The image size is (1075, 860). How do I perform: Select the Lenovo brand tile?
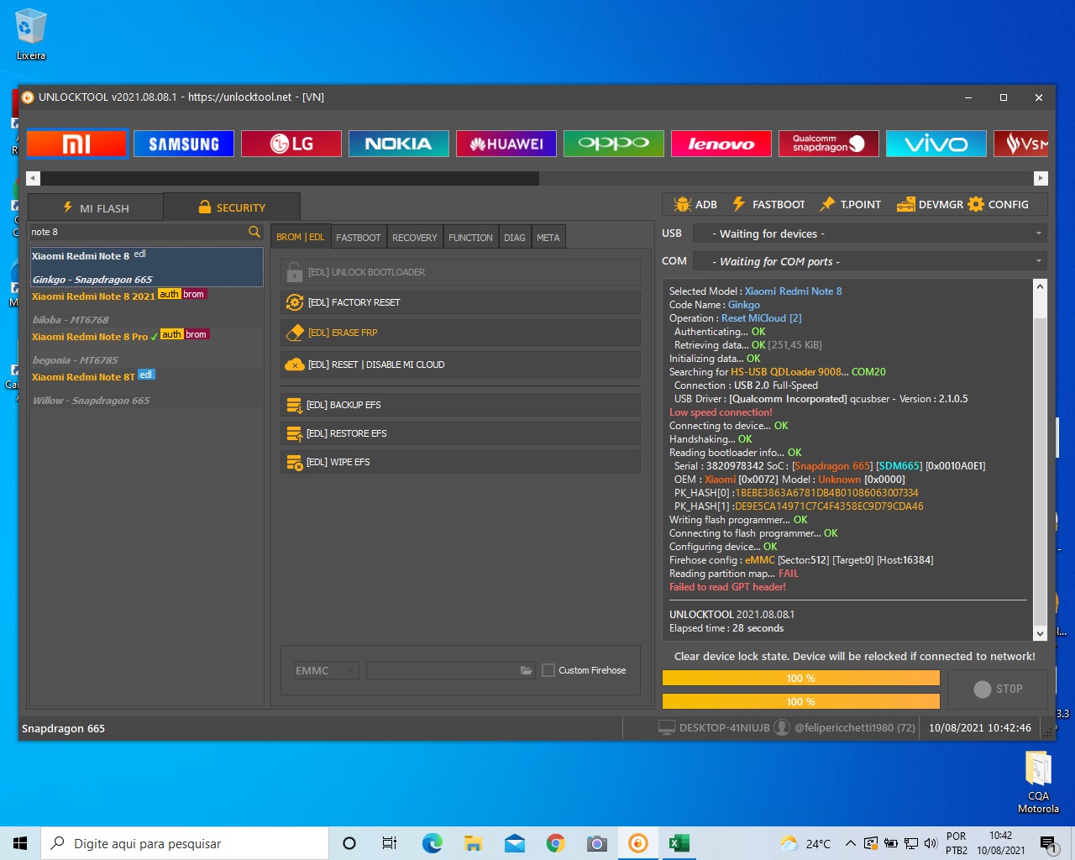tap(721, 144)
